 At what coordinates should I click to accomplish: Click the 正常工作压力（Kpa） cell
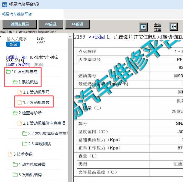(x=113, y=148)
